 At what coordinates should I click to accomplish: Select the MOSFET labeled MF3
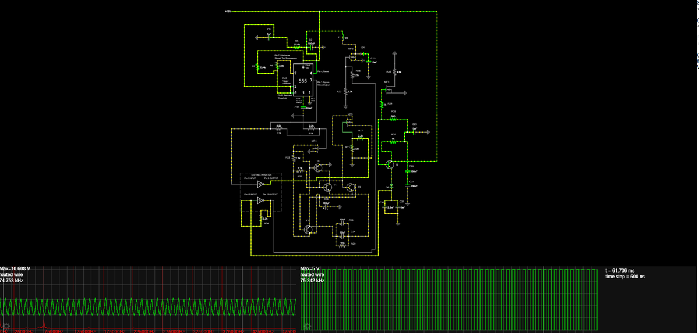348,122
